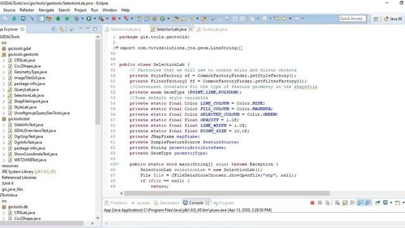Open the Back history dropdown arrow

(290, 18)
